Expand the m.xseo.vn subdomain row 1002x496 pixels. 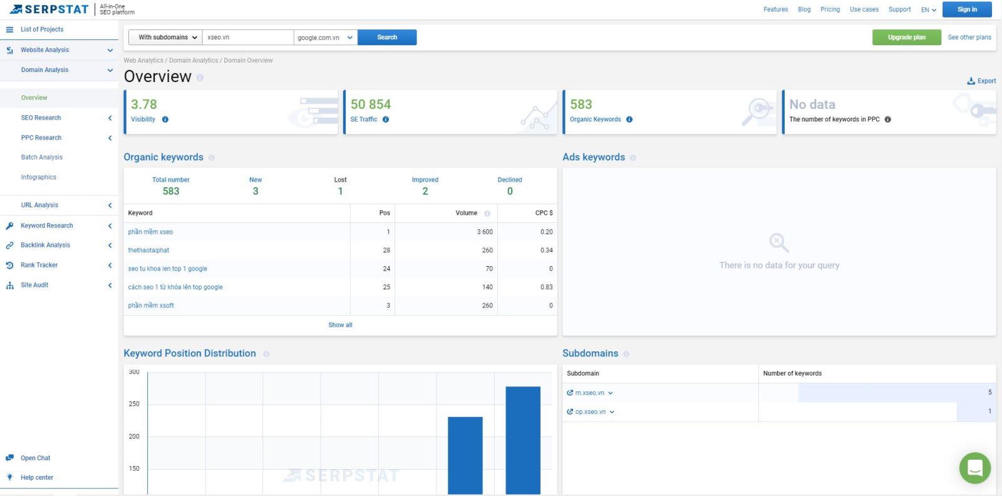pos(611,393)
